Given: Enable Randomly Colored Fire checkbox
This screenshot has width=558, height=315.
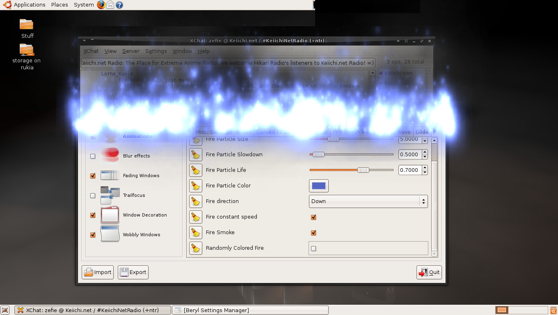Looking at the screenshot, I should click(x=313, y=248).
